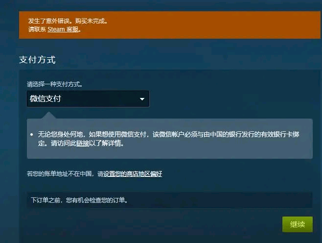Click the 发生了意外错误 error message

pos(68,21)
